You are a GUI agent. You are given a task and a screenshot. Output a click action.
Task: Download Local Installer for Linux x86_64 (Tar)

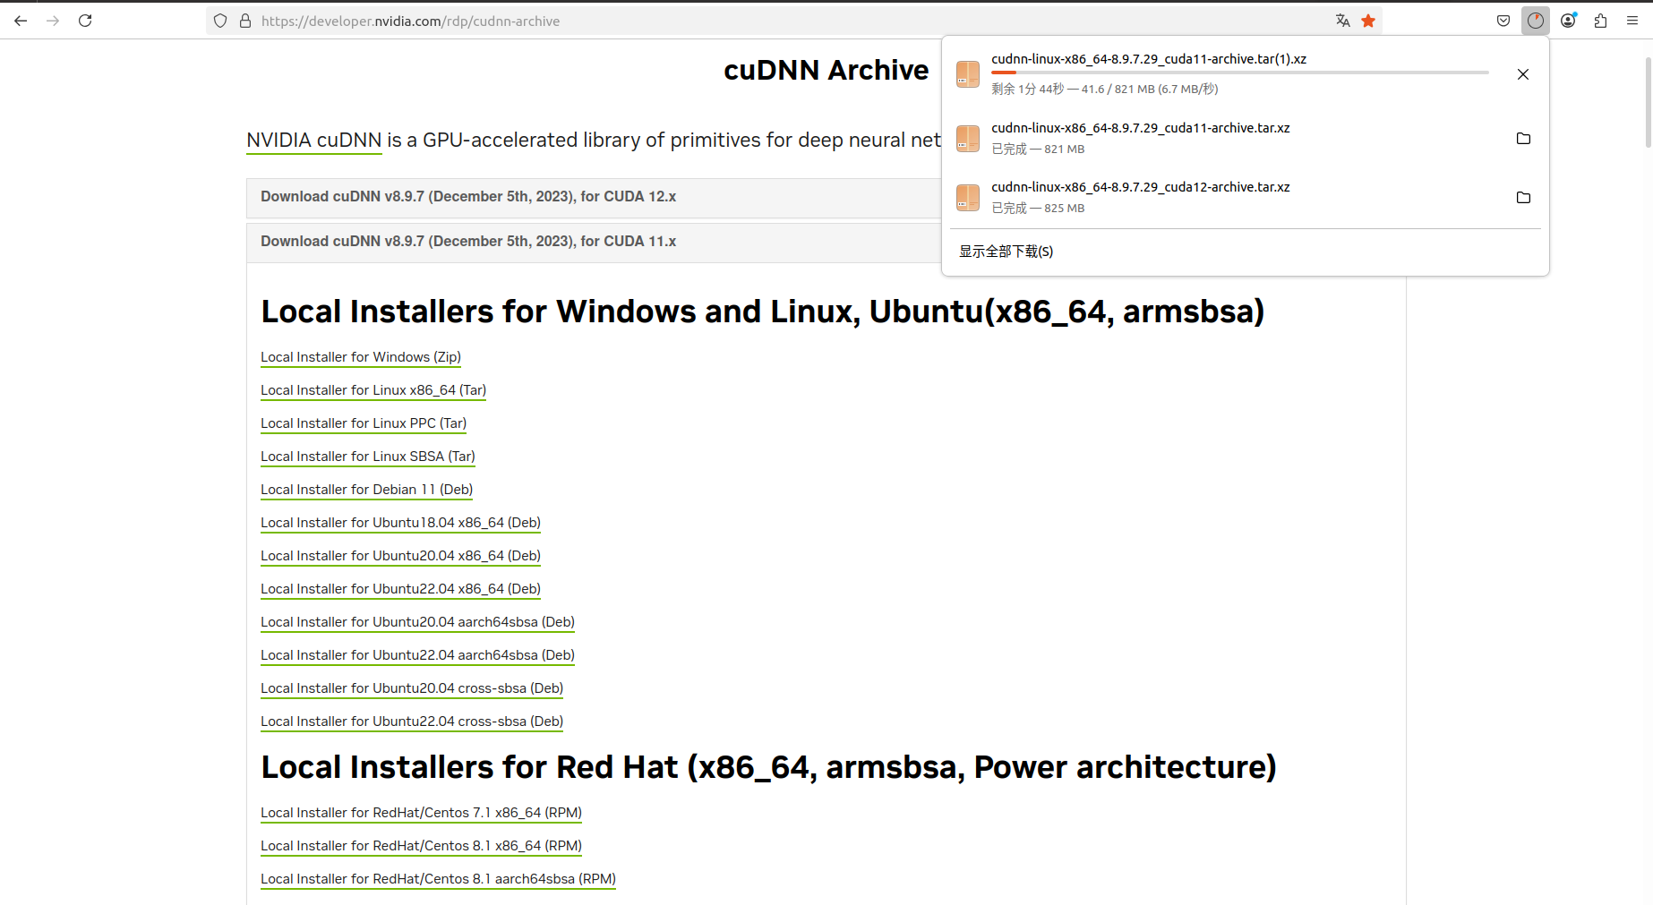tap(373, 390)
